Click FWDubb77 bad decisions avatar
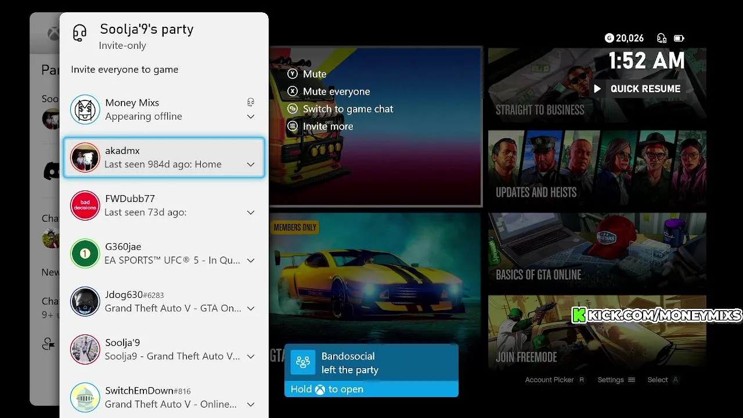The width and height of the screenshot is (743, 418). tap(85, 206)
